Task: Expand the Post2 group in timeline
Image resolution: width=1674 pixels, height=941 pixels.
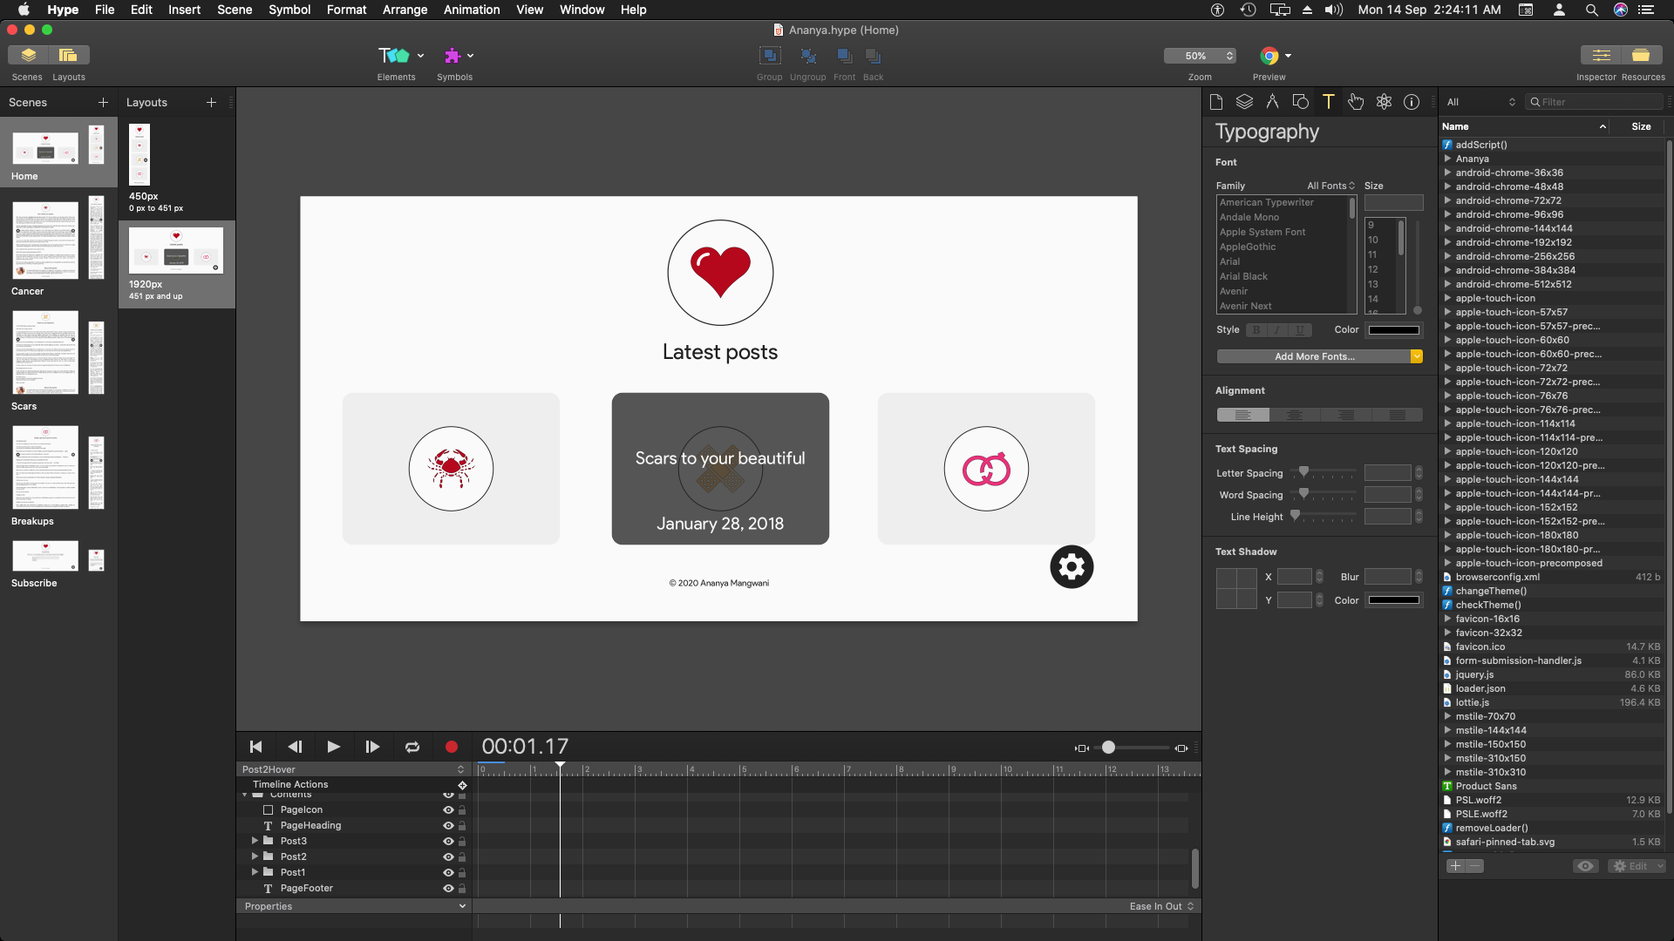Action: click(255, 856)
